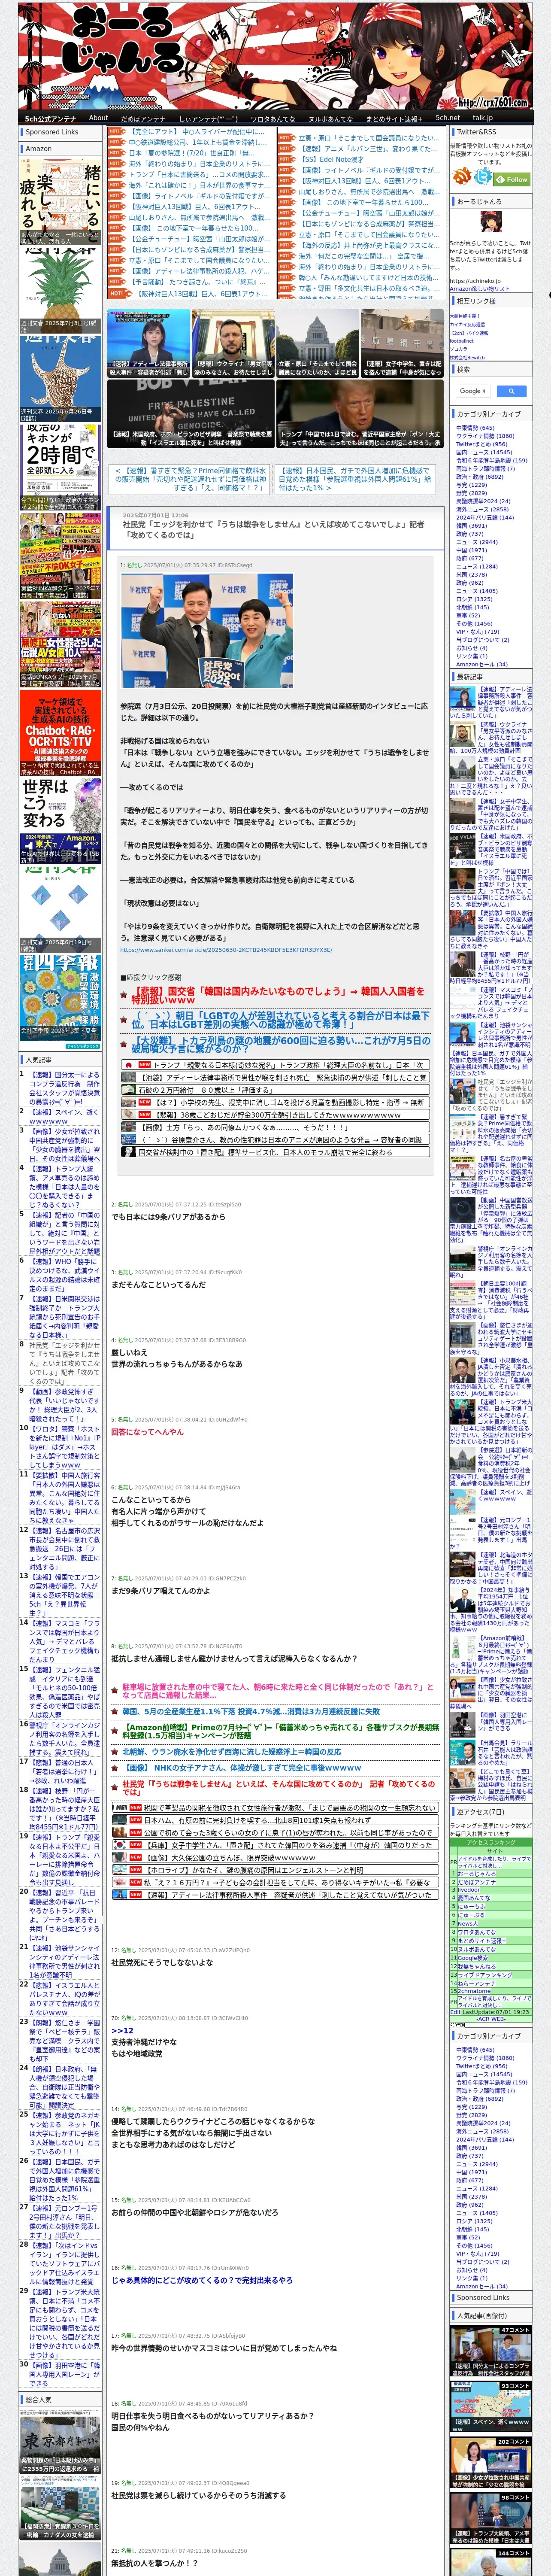Open the blue Twitter bird icon
Image resolution: width=551 pixels, height=2576 pixels.
tap(483, 176)
